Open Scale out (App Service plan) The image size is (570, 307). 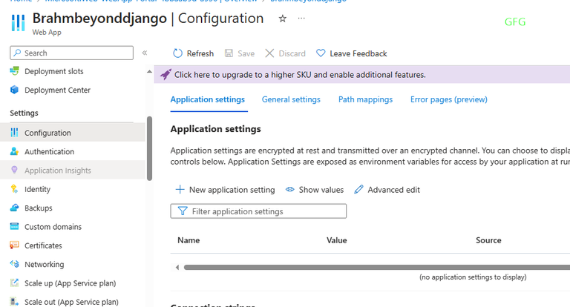pyautogui.click(x=71, y=303)
